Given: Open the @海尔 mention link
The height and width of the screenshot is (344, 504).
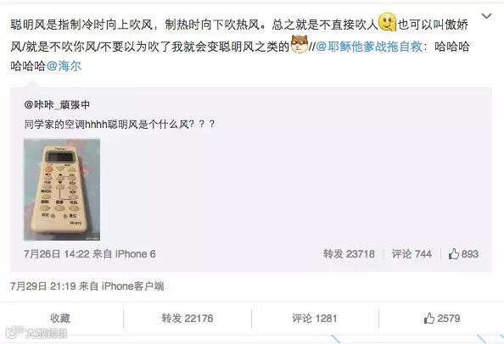Looking at the screenshot, I should pos(64,66).
